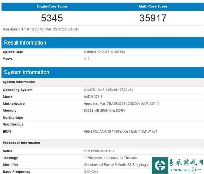Click the Southbridge label
Image resolution: width=204 pixels, height=174 pixels.
13,124
